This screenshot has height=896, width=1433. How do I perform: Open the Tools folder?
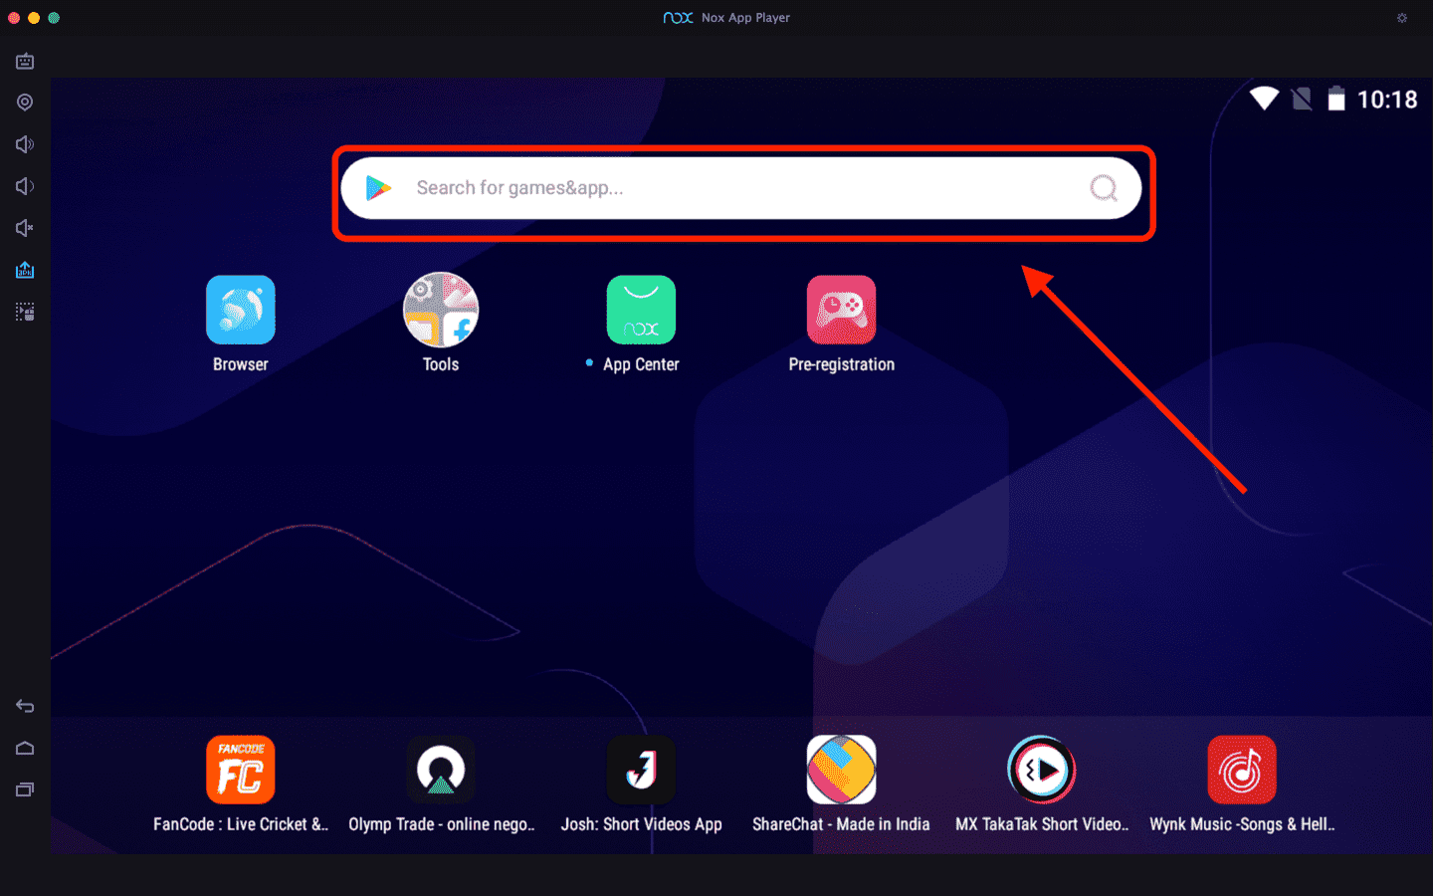pos(441,310)
